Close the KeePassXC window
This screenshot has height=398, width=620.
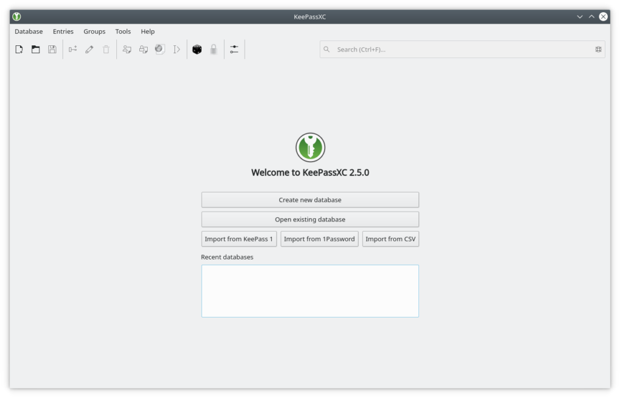click(604, 16)
